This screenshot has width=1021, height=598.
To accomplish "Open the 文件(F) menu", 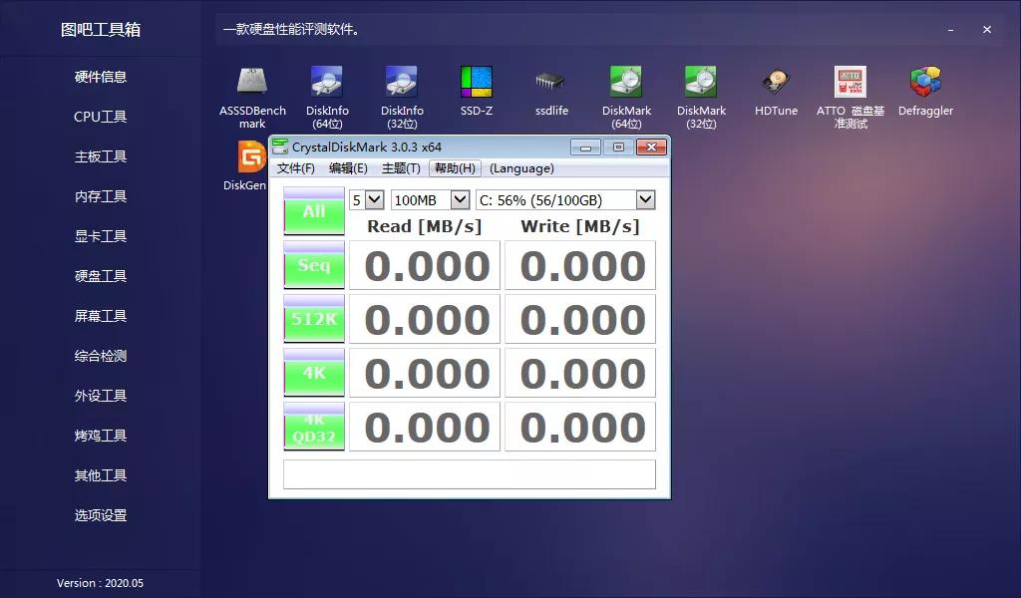I will (296, 168).
